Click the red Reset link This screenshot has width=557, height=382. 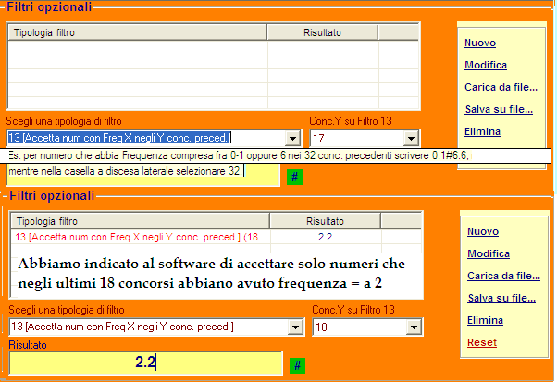(x=481, y=342)
